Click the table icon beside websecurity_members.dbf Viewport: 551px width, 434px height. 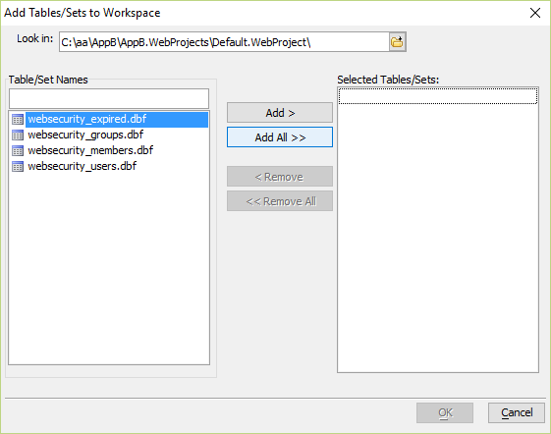pyautogui.click(x=18, y=150)
